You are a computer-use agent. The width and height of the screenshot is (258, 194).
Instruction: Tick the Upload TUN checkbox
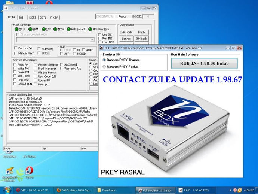click(x=15, y=84)
